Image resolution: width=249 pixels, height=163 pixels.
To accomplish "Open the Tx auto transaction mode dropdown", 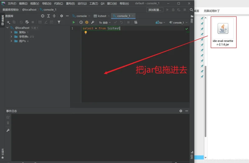I will [x=105, y=22].
